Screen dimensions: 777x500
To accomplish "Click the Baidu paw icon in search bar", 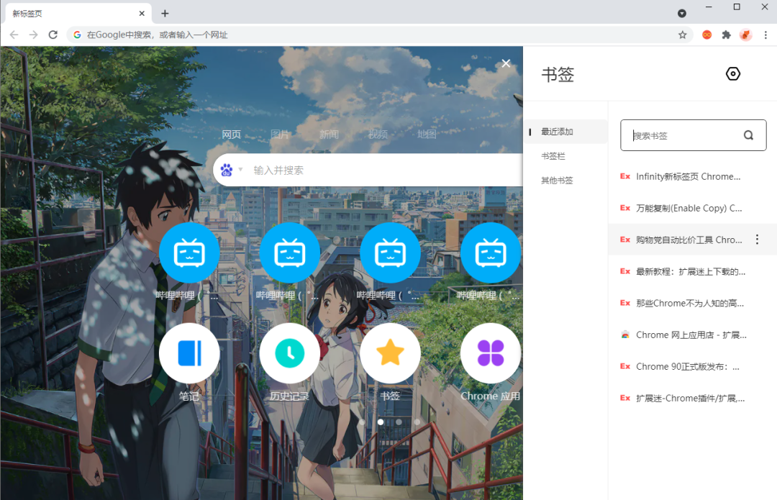I will tap(227, 169).
